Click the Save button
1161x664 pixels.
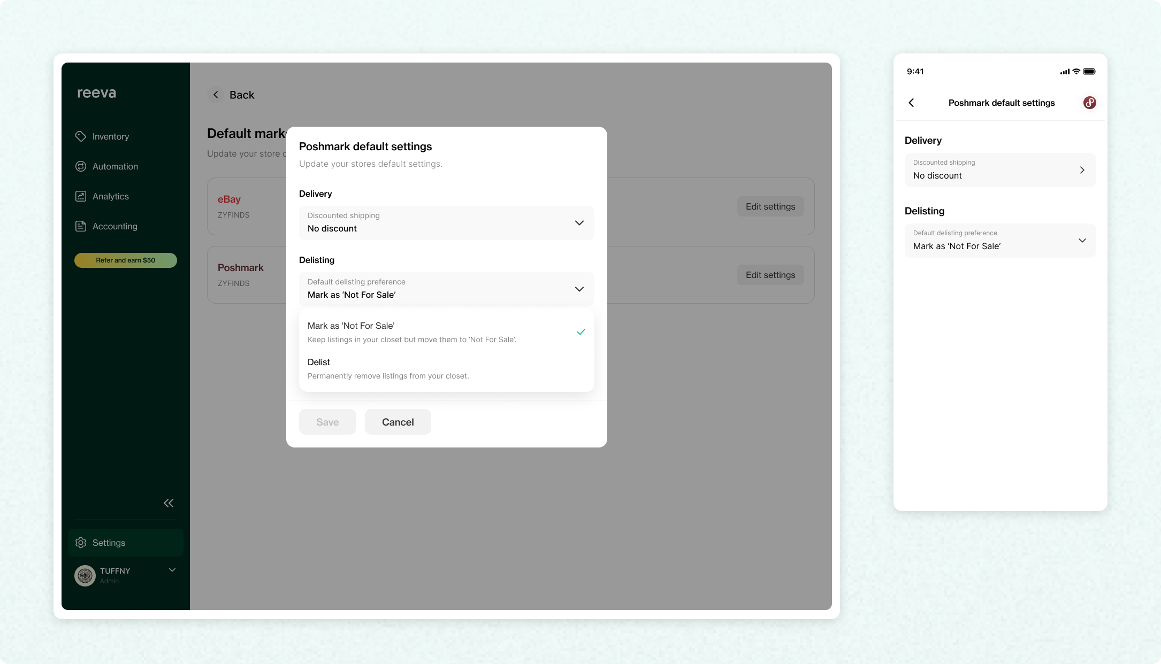tap(327, 422)
